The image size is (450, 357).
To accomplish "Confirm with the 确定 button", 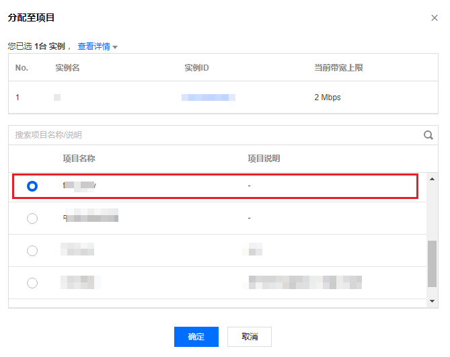I will 196,337.
